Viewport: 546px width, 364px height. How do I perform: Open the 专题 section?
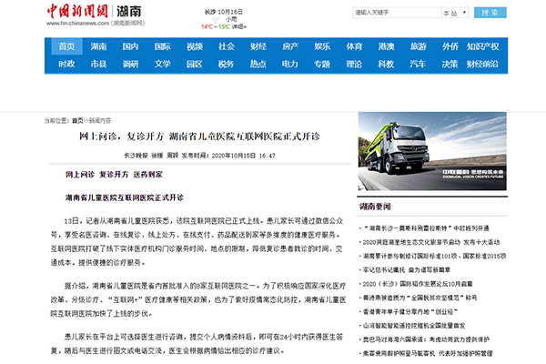click(322, 64)
